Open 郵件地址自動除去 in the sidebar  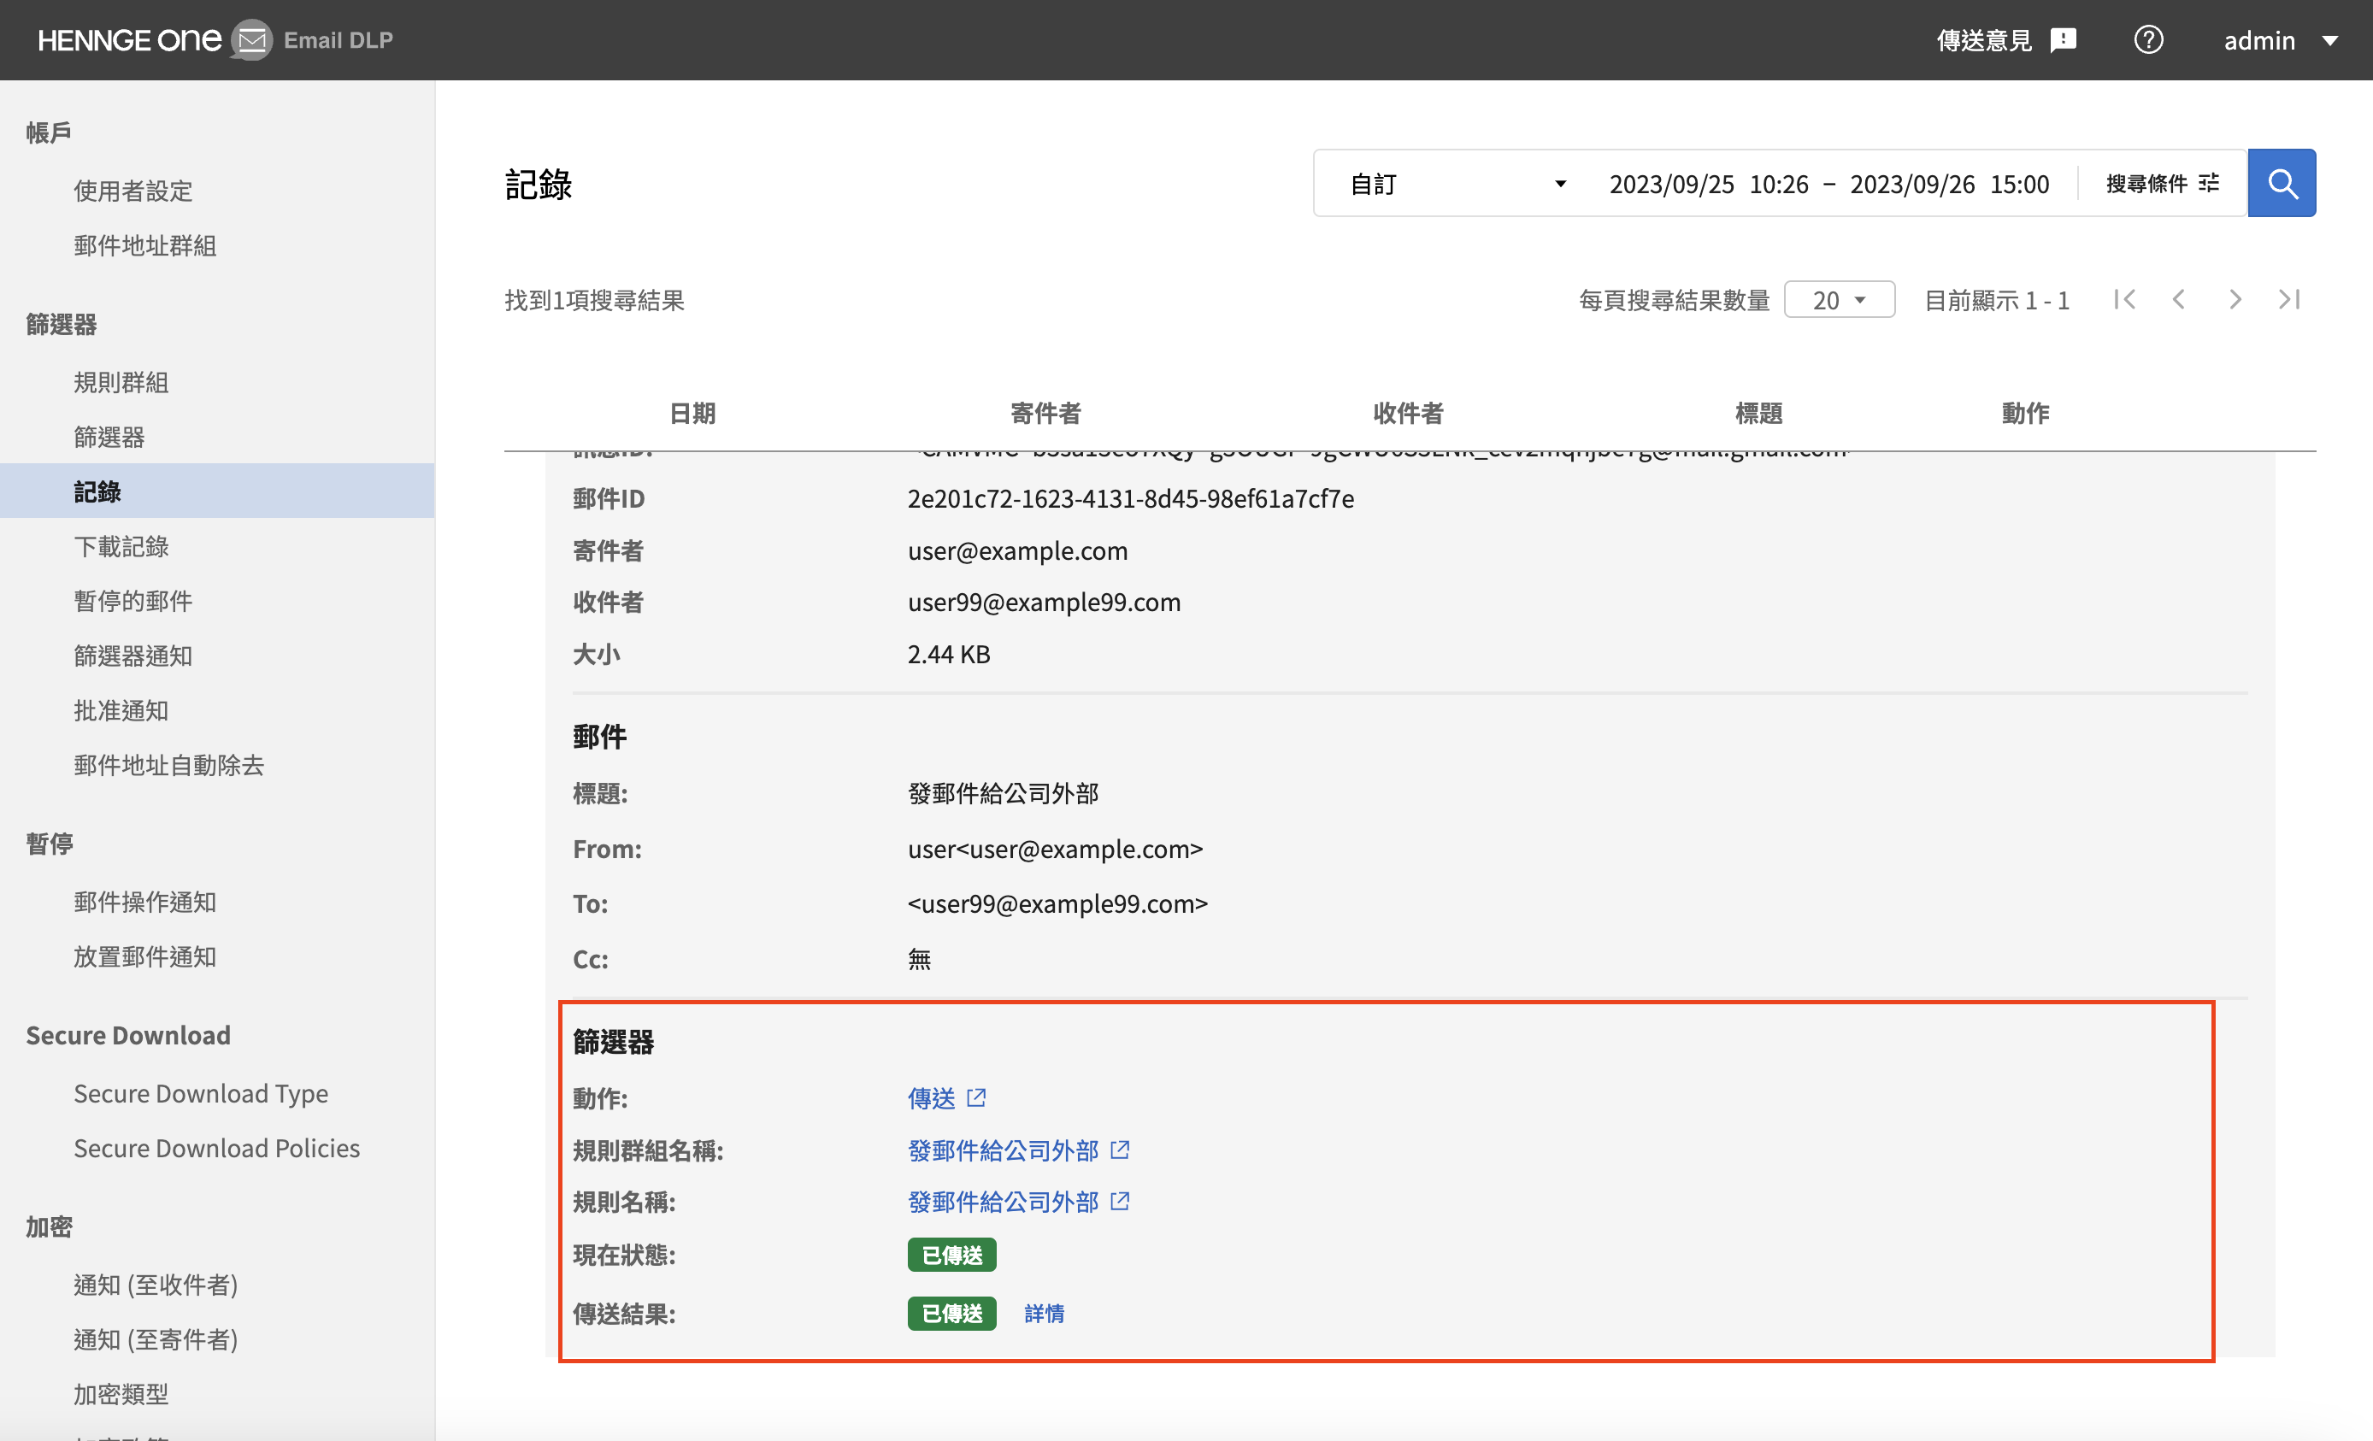[168, 765]
